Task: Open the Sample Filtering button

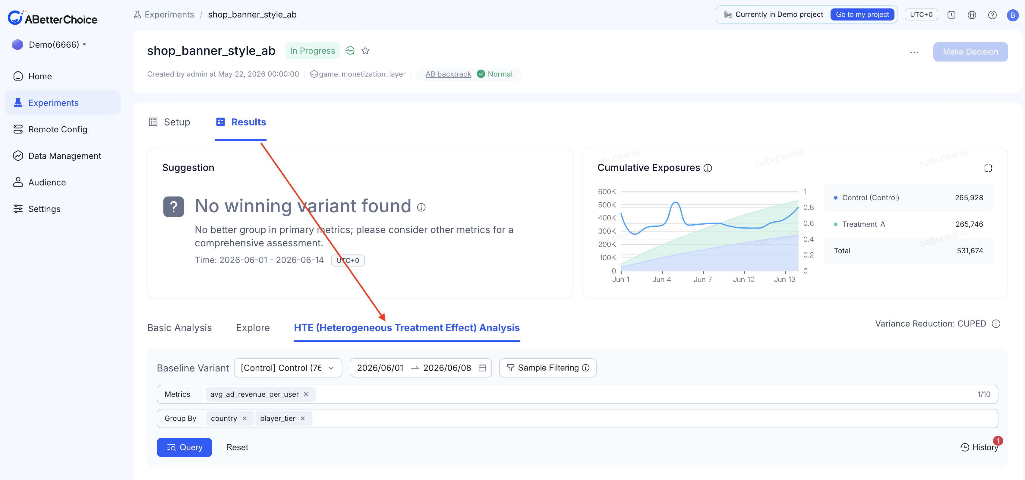Action: [x=547, y=368]
